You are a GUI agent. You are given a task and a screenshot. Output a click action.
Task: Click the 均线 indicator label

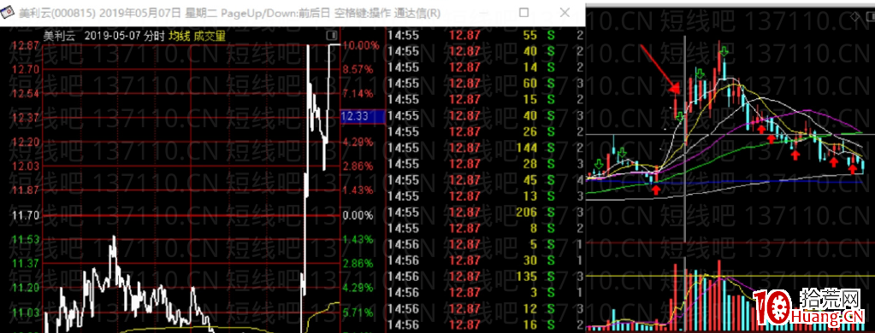[180, 36]
